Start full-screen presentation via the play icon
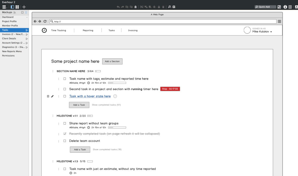This screenshot has width=298, height=176. pos(296,7)
